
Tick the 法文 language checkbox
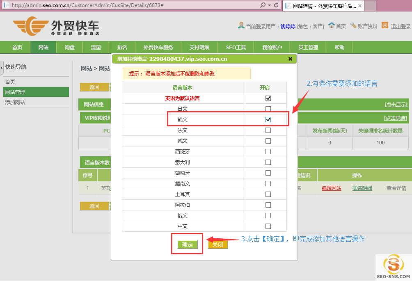click(x=268, y=130)
